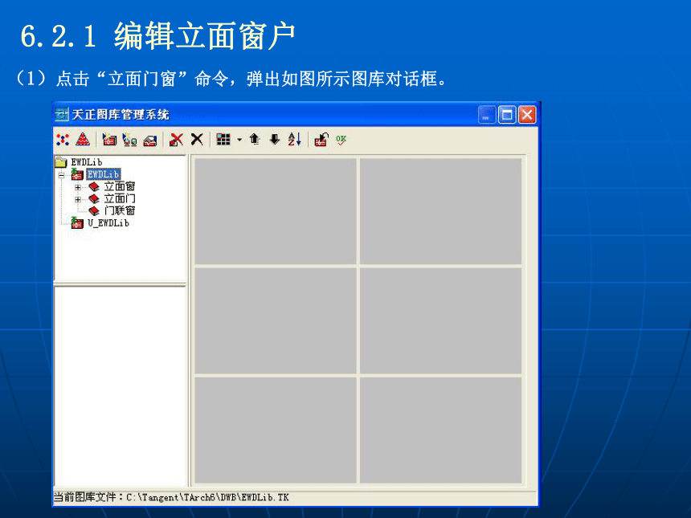Select the middle-left preview thumbnail
691x518 pixels.
point(276,320)
